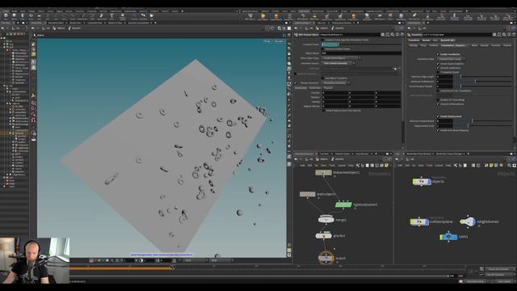Viewport: 517px width, 291px height.
Task: Open Tools menu in objects network
Action: tap(429, 165)
